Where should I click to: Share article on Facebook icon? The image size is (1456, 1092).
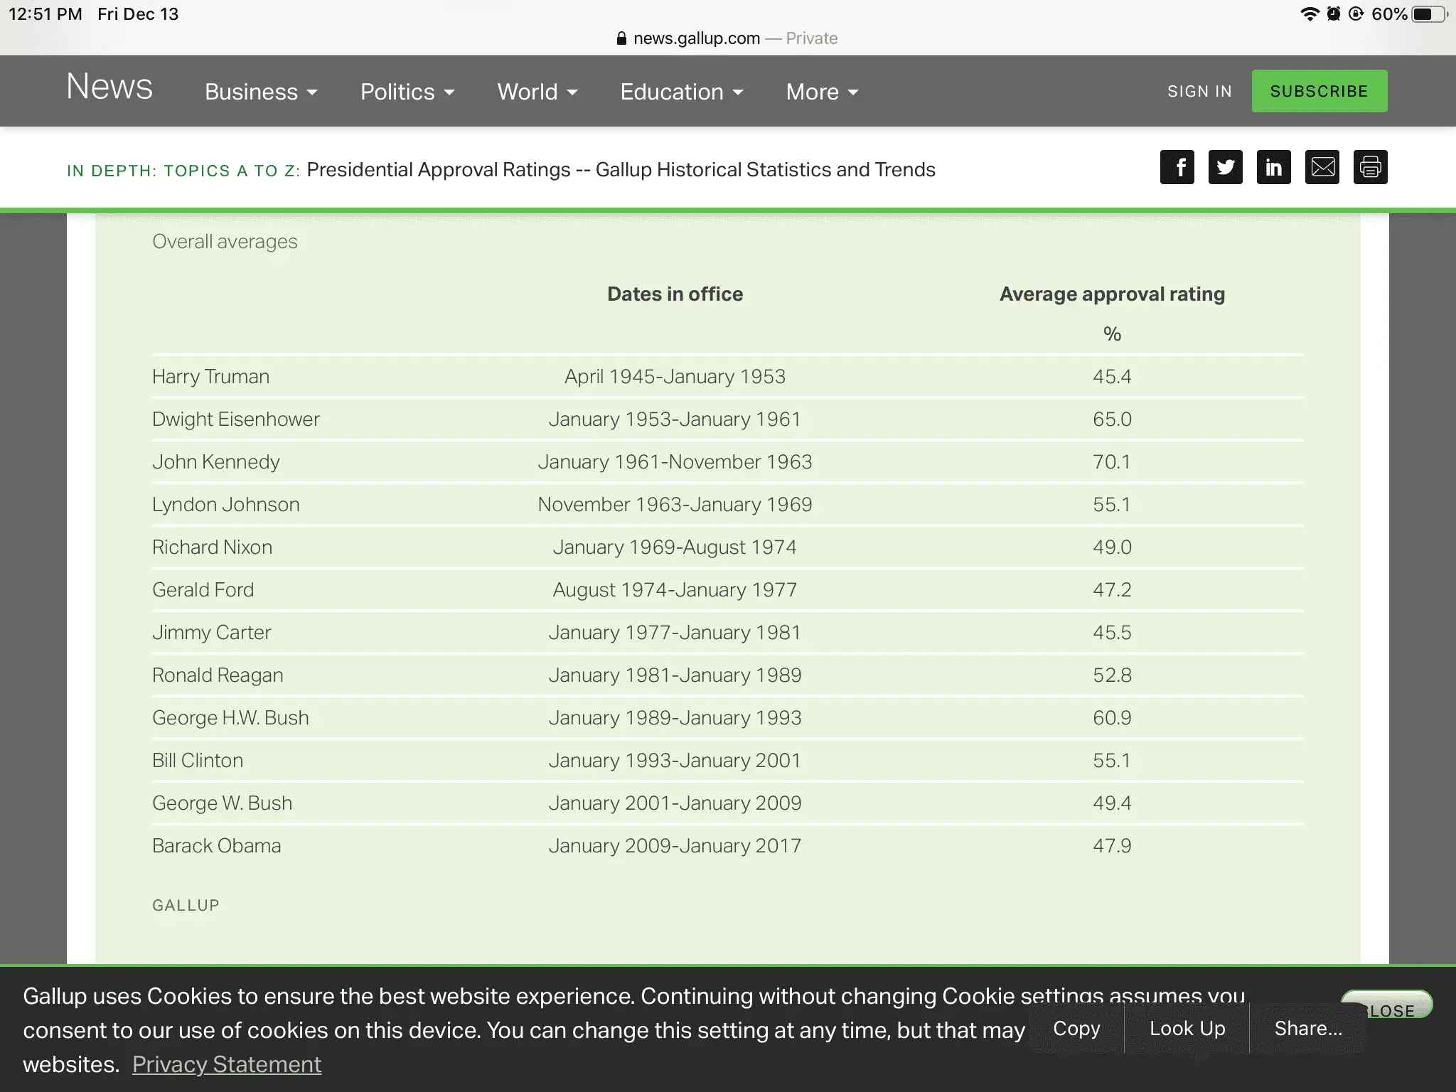(x=1177, y=167)
